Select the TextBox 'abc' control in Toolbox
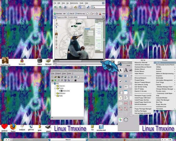The height and width of the screenshot is (141, 176). [x=126, y=87]
